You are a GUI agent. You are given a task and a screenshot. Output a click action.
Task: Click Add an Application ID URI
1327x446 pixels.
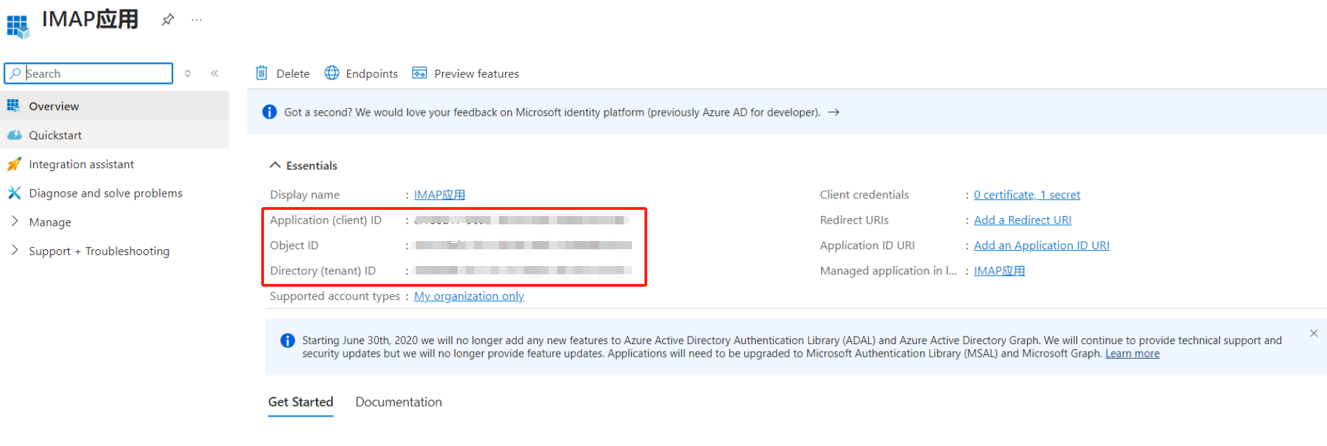(x=1042, y=245)
